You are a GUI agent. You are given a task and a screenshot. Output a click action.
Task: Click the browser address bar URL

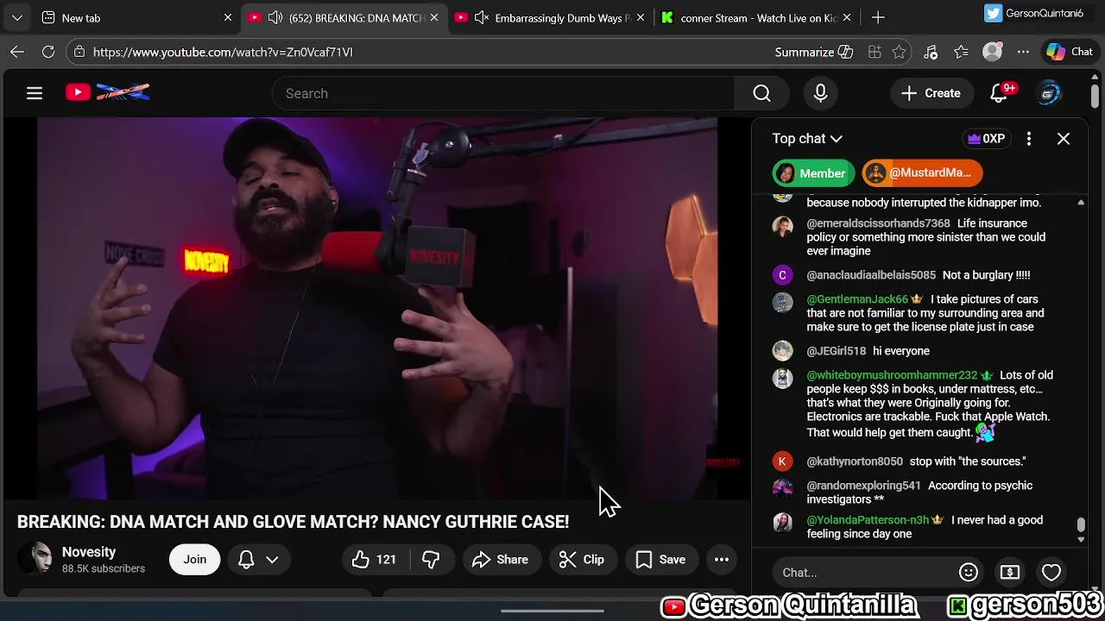coord(223,52)
